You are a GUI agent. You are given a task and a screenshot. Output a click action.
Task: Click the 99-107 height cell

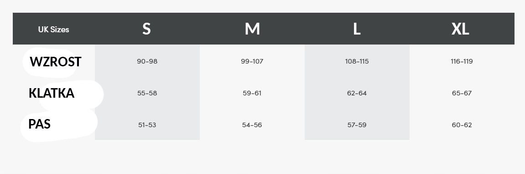252,61
